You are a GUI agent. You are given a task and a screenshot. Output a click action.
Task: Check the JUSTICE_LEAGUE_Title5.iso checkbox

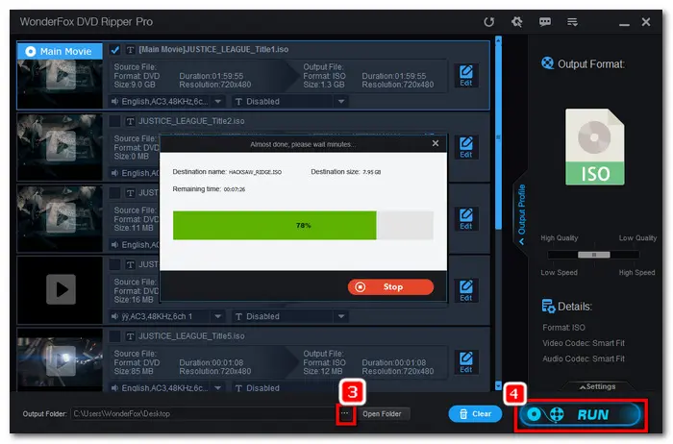(x=114, y=336)
